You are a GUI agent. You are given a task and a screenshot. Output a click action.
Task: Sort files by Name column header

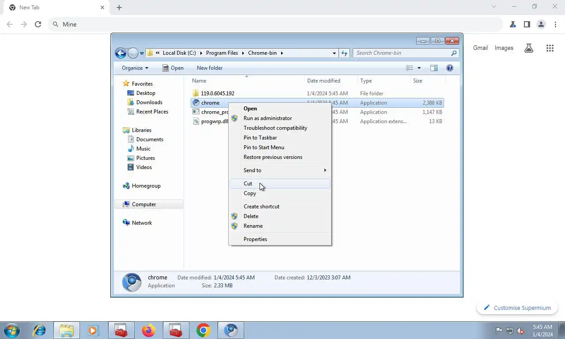coord(247,81)
